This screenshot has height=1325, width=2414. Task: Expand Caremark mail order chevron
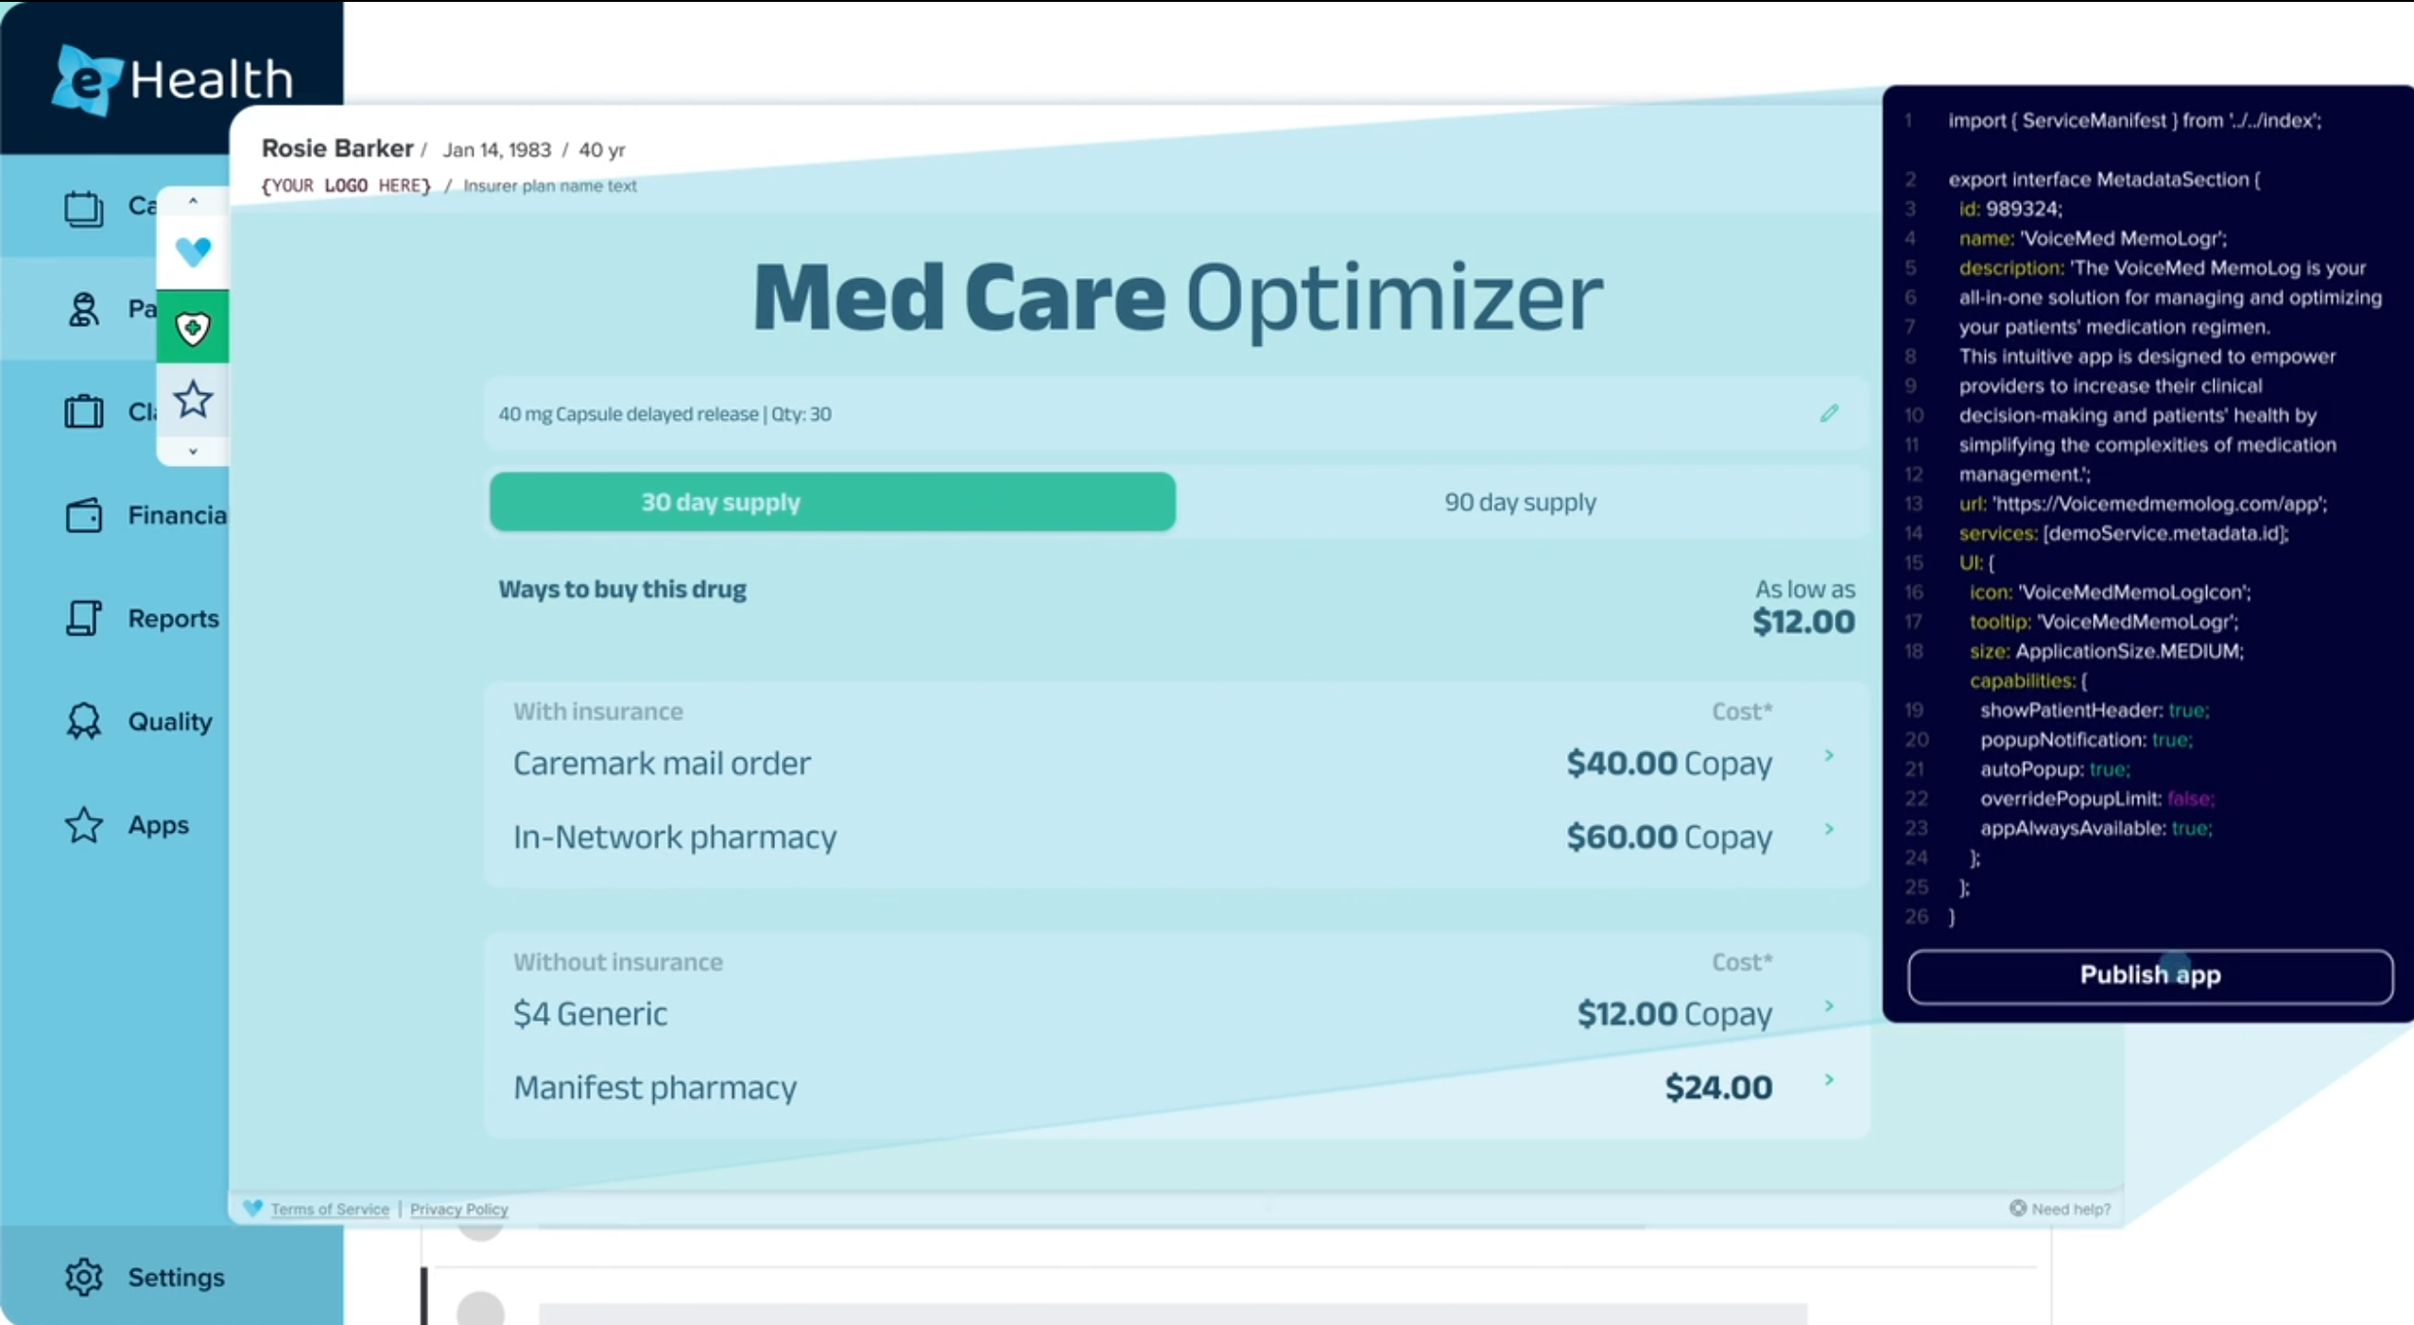1829,755
